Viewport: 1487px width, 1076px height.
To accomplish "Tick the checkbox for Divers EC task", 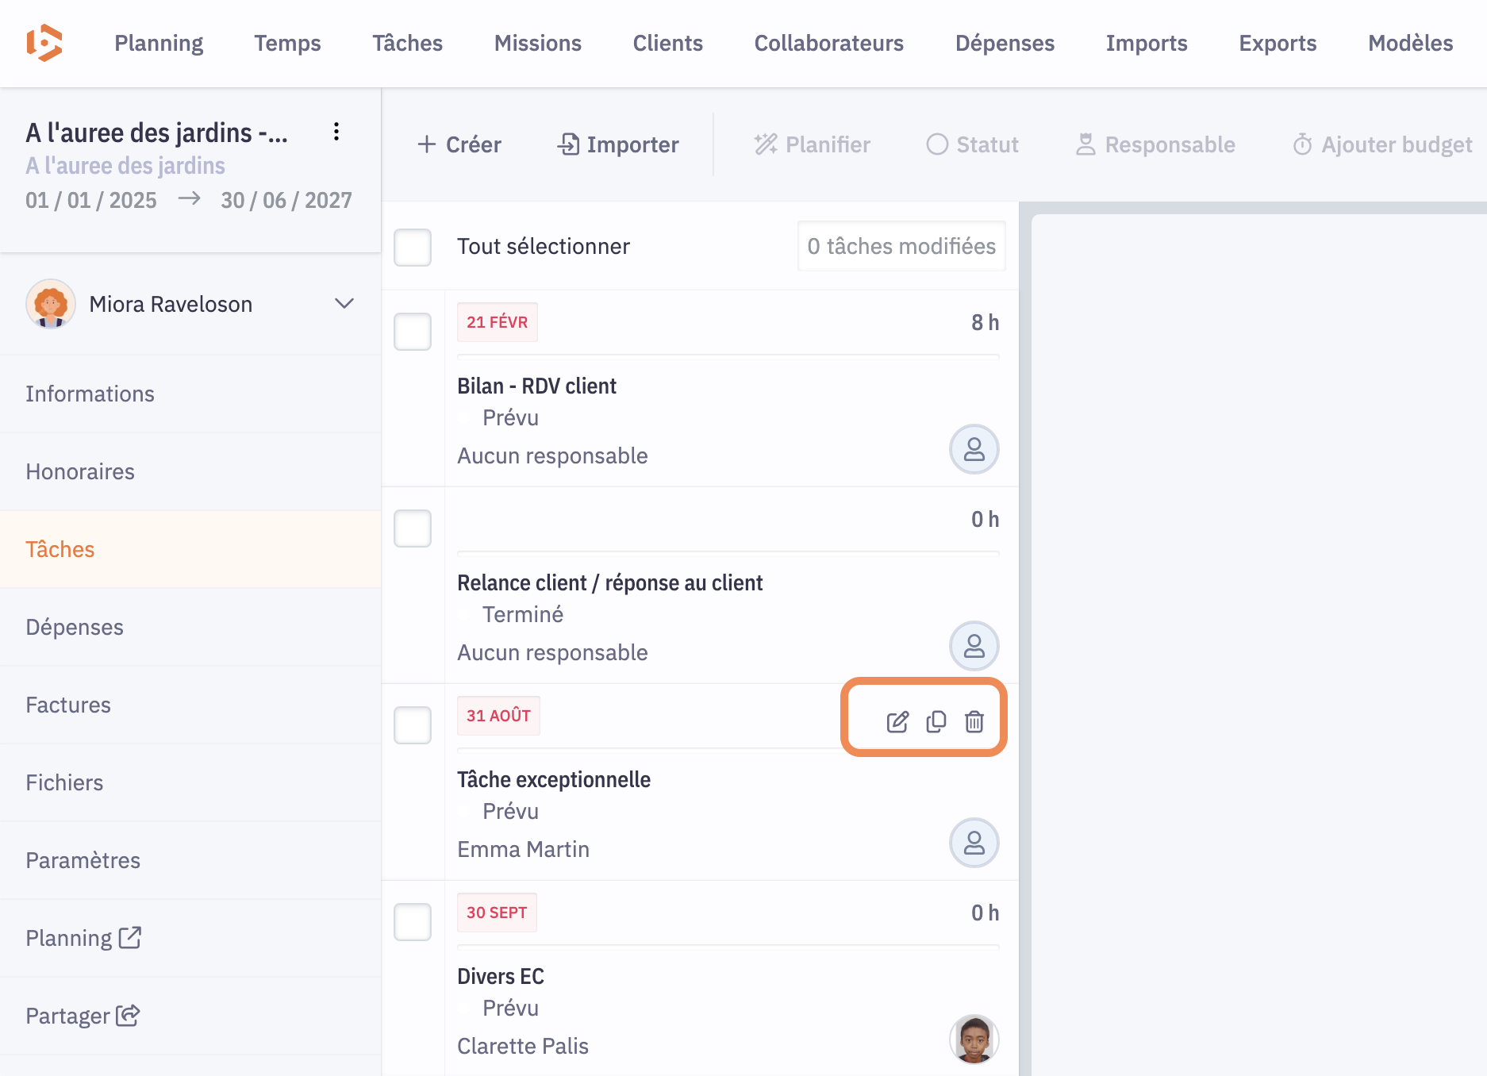I will pos(413,921).
